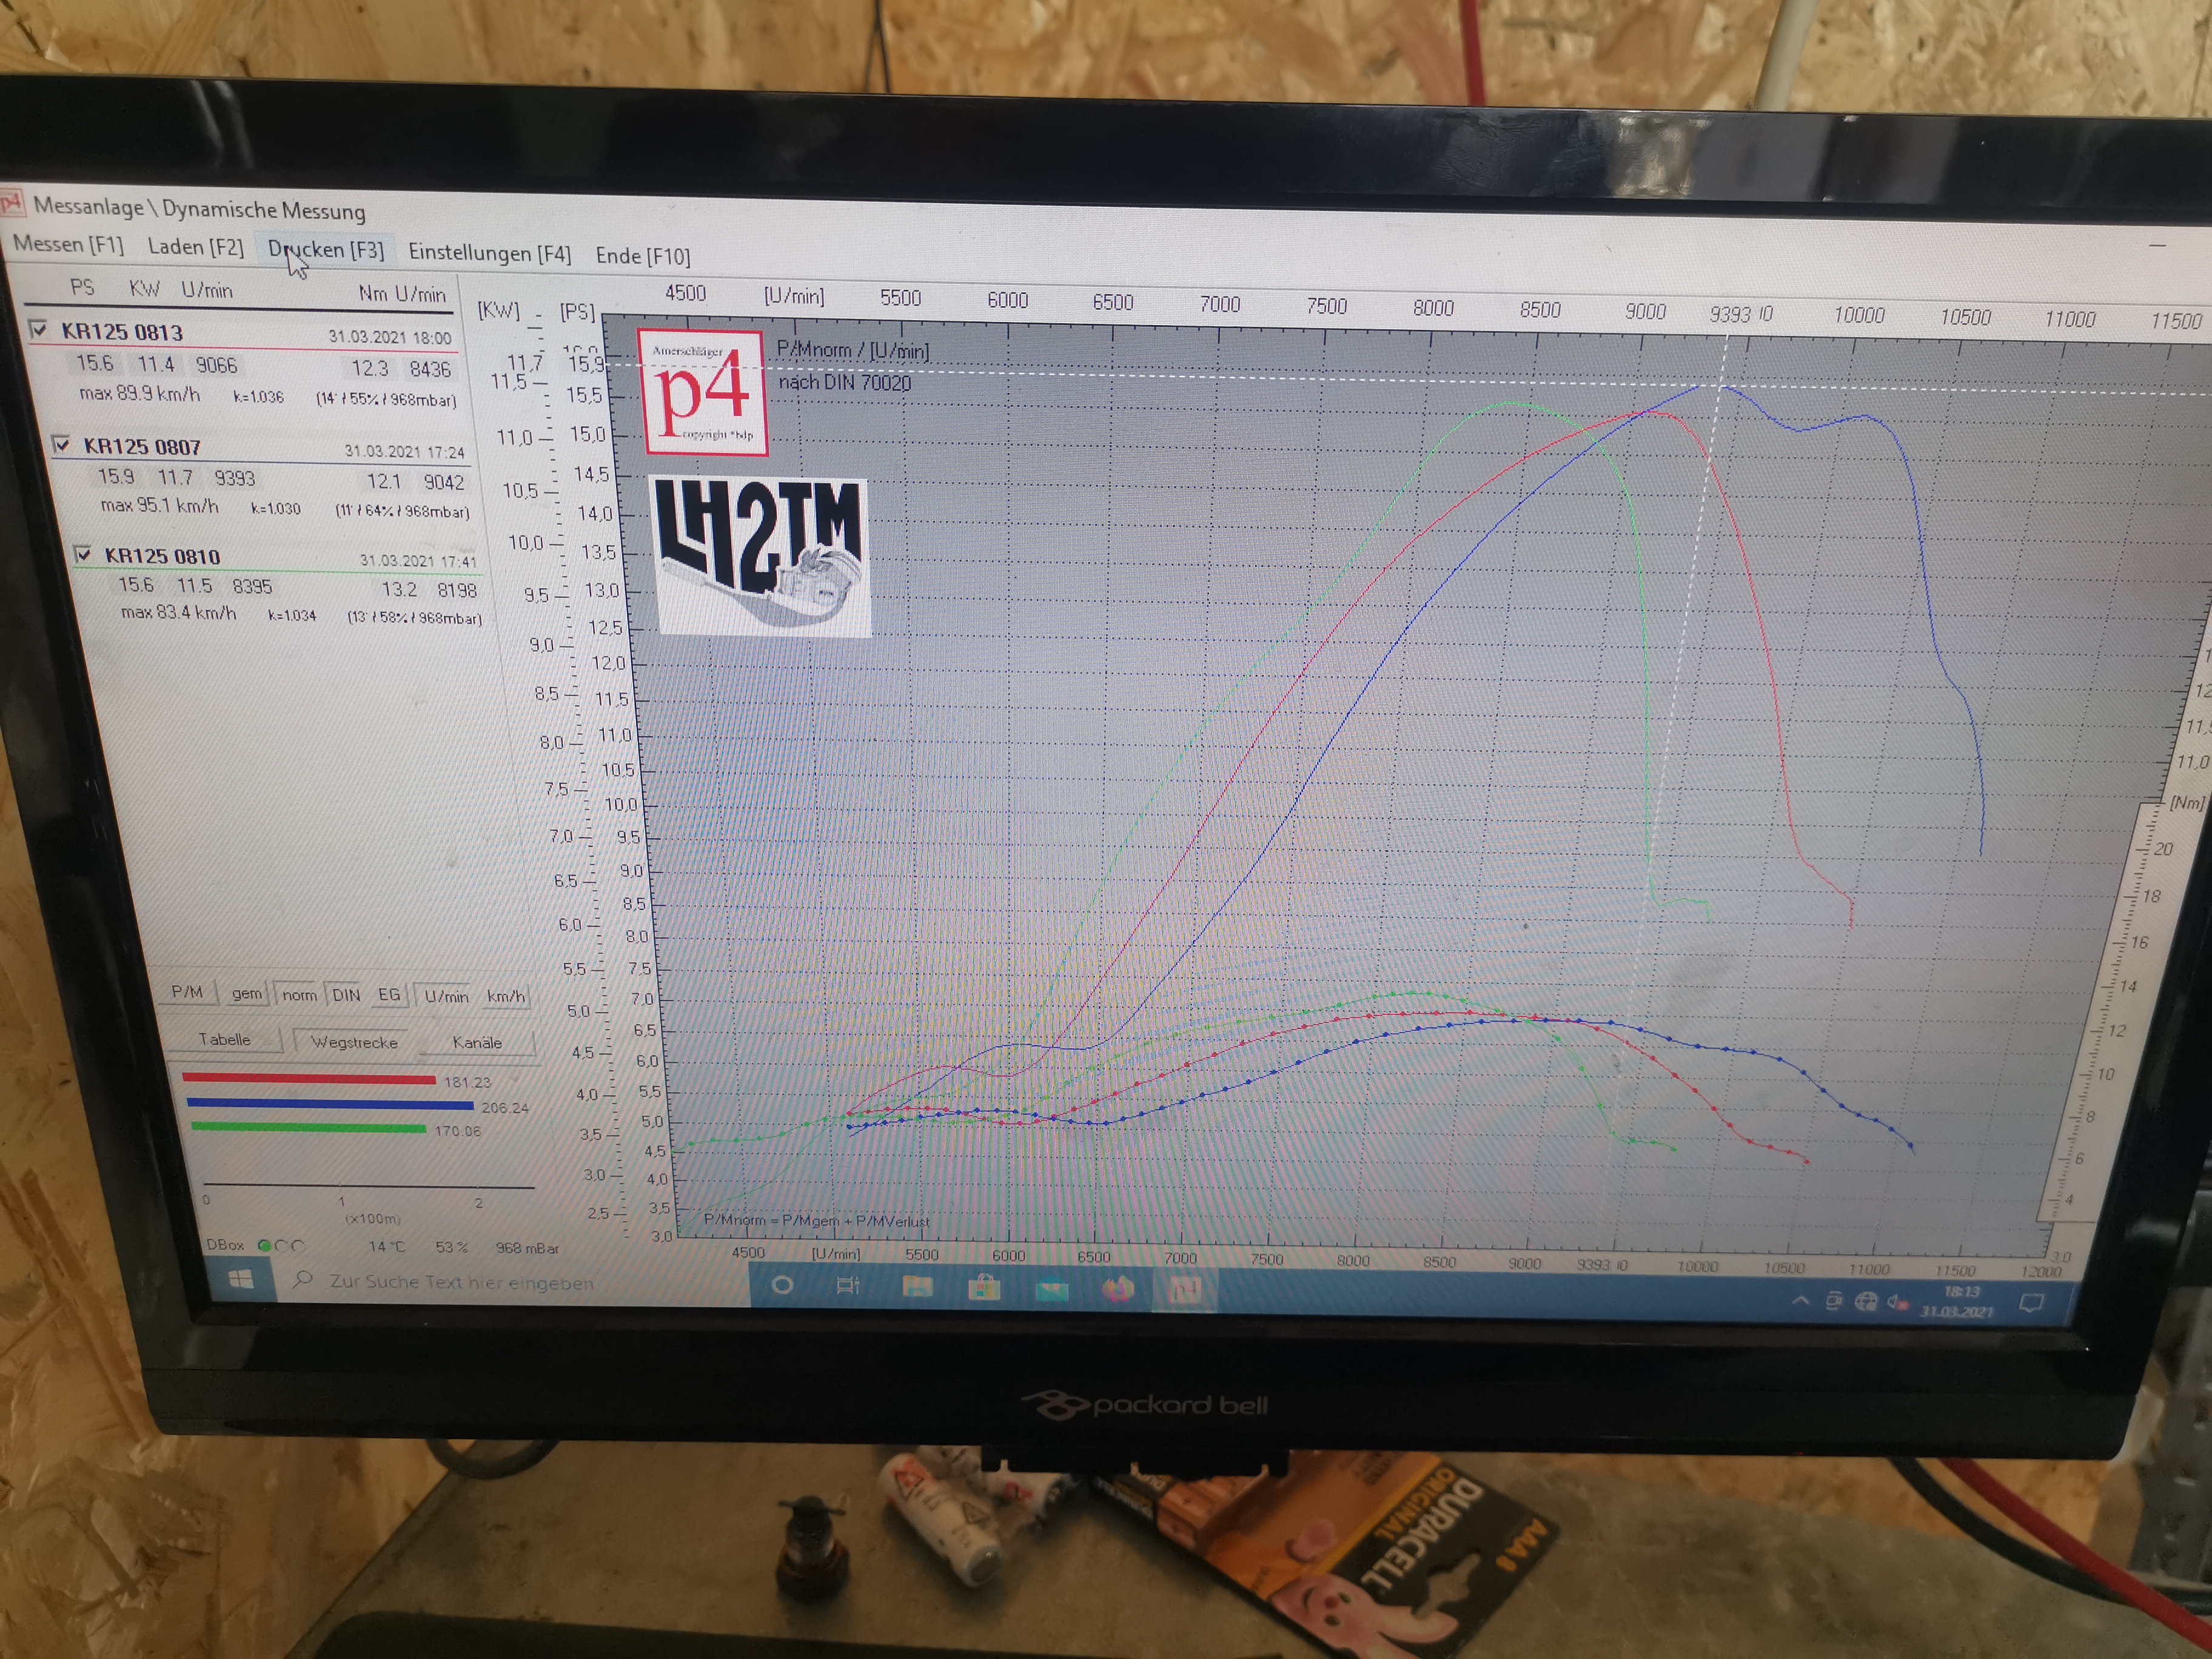Viewport: 2212px width, 1659px height.
Task: Toggle the KR125 0810 measurement checkbox
Action: (x=84, y=553)
